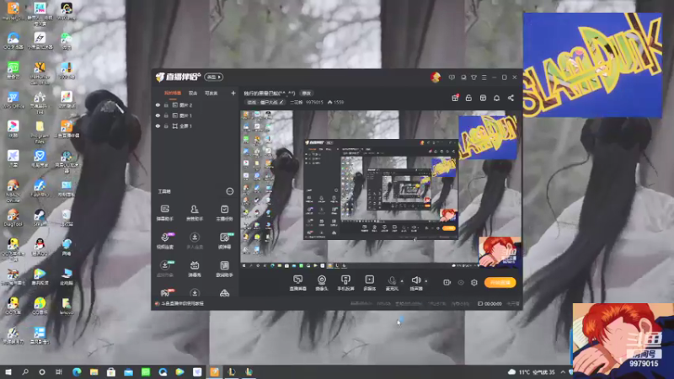The image size is (674, 379).
Task: Click the orange start live button
Action: coord(500,282)
